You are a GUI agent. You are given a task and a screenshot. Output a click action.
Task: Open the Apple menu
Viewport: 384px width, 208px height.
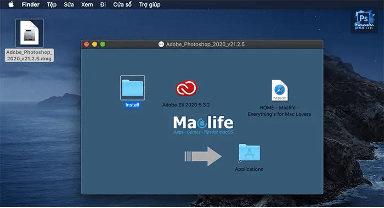pos(12,4)
